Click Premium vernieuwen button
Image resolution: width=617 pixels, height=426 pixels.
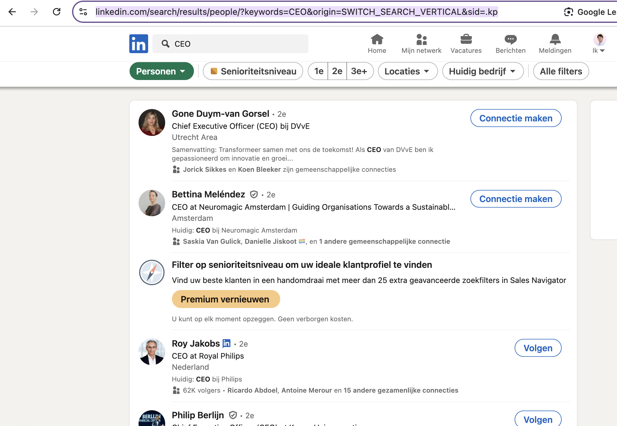click(x=225, y=299)
